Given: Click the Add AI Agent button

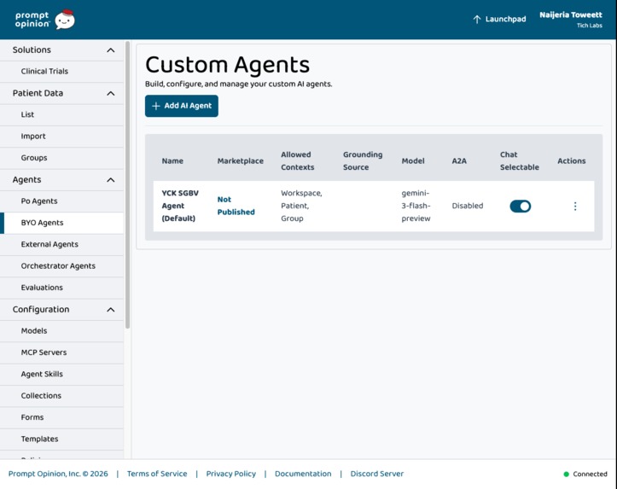Looking at the screenshot, I should [182, 106].
